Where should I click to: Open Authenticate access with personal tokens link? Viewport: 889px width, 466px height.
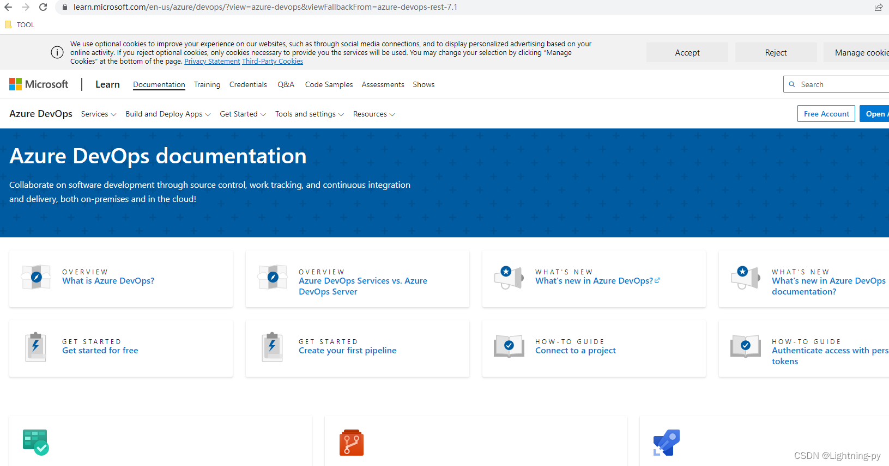click(x=830, y=356)
